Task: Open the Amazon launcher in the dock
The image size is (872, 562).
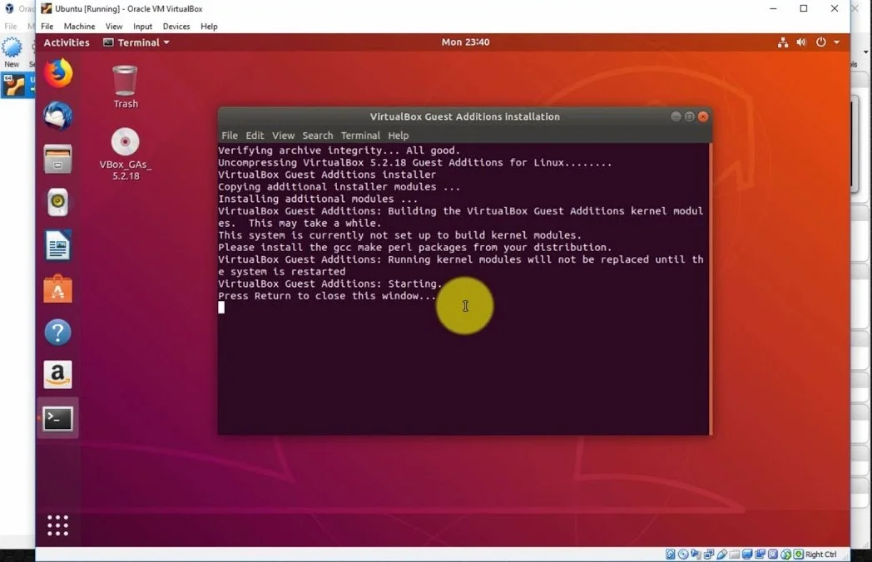Action: tap(58, 375)
